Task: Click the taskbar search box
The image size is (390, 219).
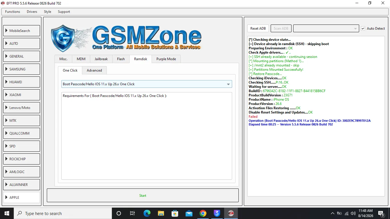Action: pos(63,213)
